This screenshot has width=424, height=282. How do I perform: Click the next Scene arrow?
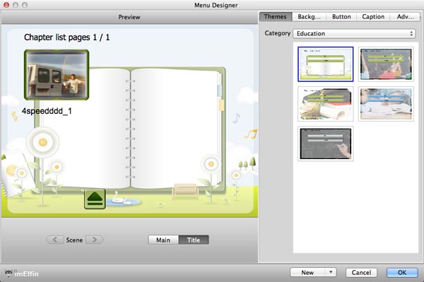point(95,240)
